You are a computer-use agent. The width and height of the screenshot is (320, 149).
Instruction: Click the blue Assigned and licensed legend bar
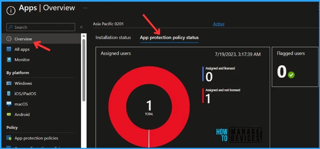(203, 74)
